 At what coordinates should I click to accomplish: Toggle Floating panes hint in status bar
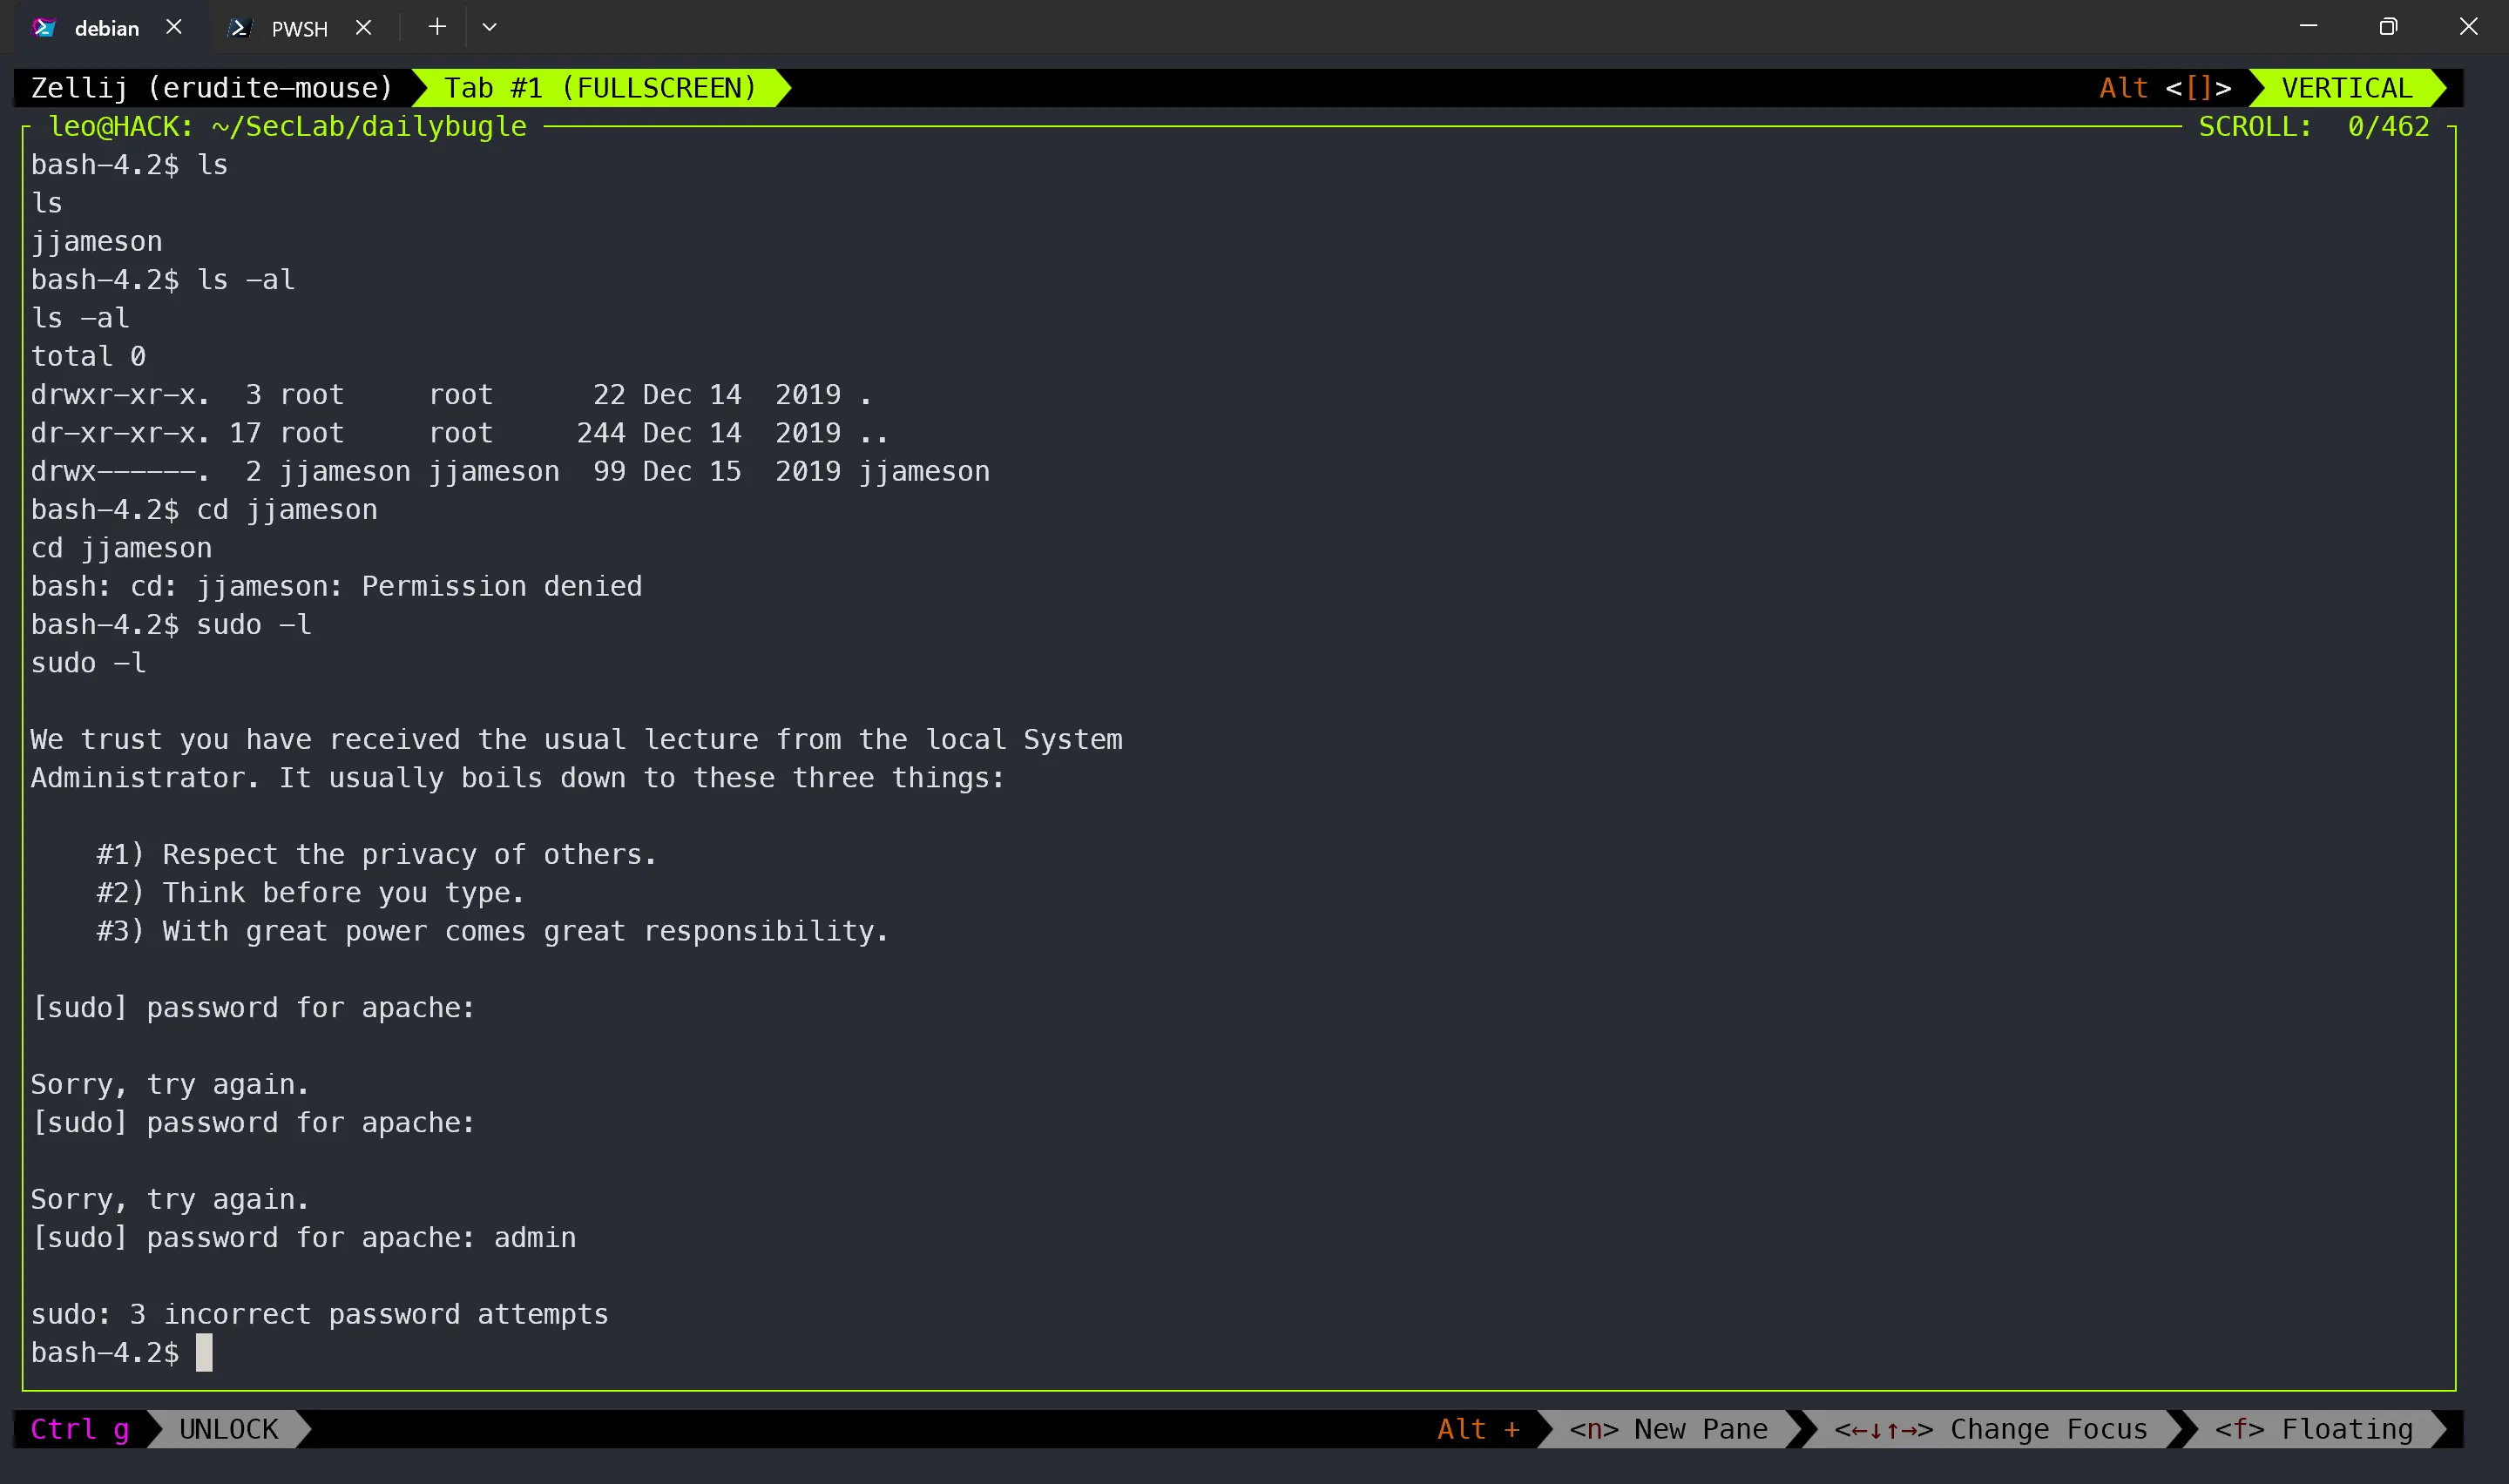[x=2313, y=1429]
